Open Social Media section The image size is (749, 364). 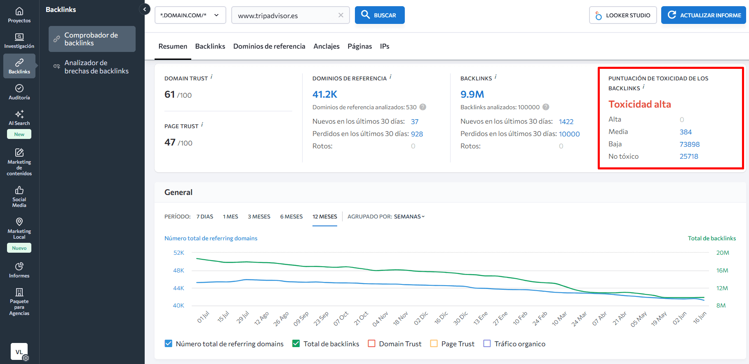(x=19, y=197)
